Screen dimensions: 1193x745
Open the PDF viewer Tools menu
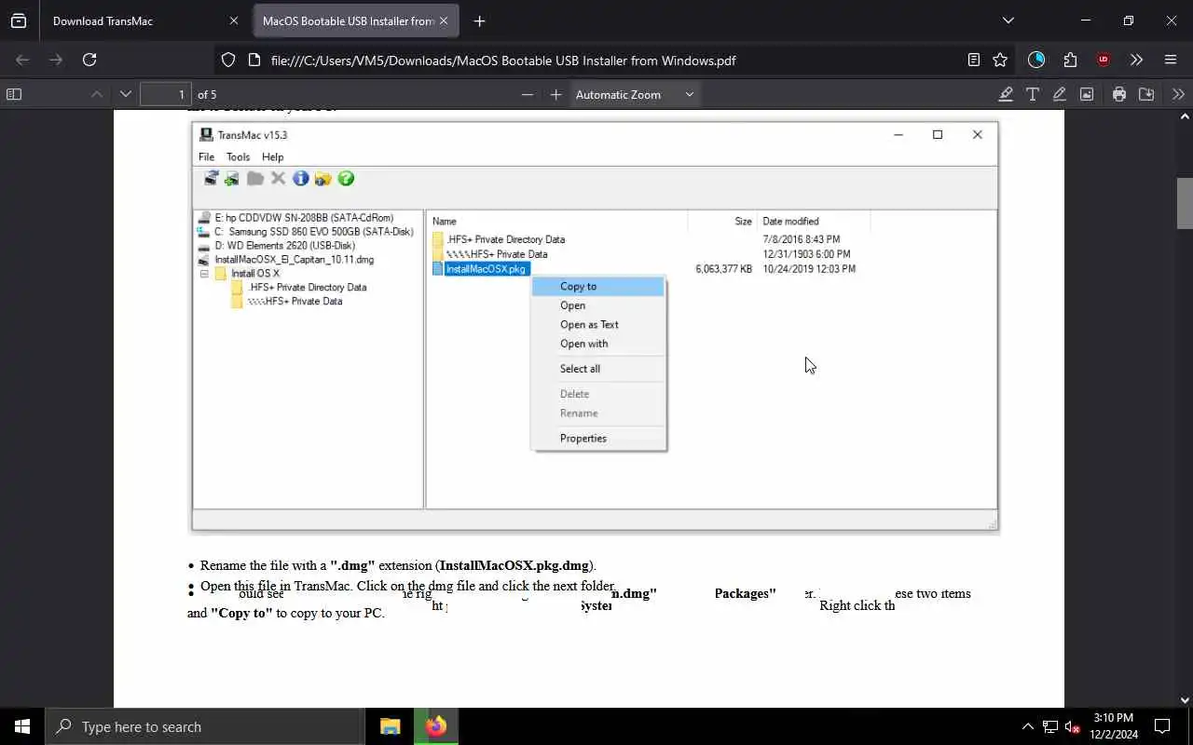point(1179,94)
